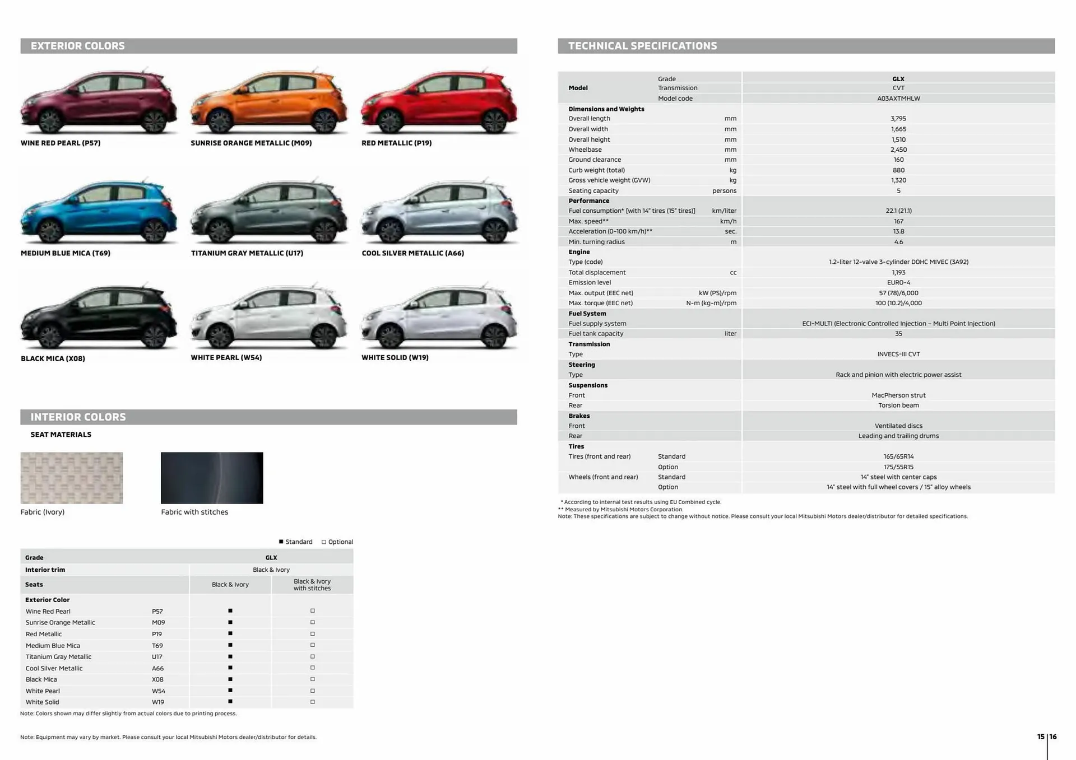Click the model code A03AXTMHLW
Viewport: 1076px width, 760px height.
tap(898, 99)
